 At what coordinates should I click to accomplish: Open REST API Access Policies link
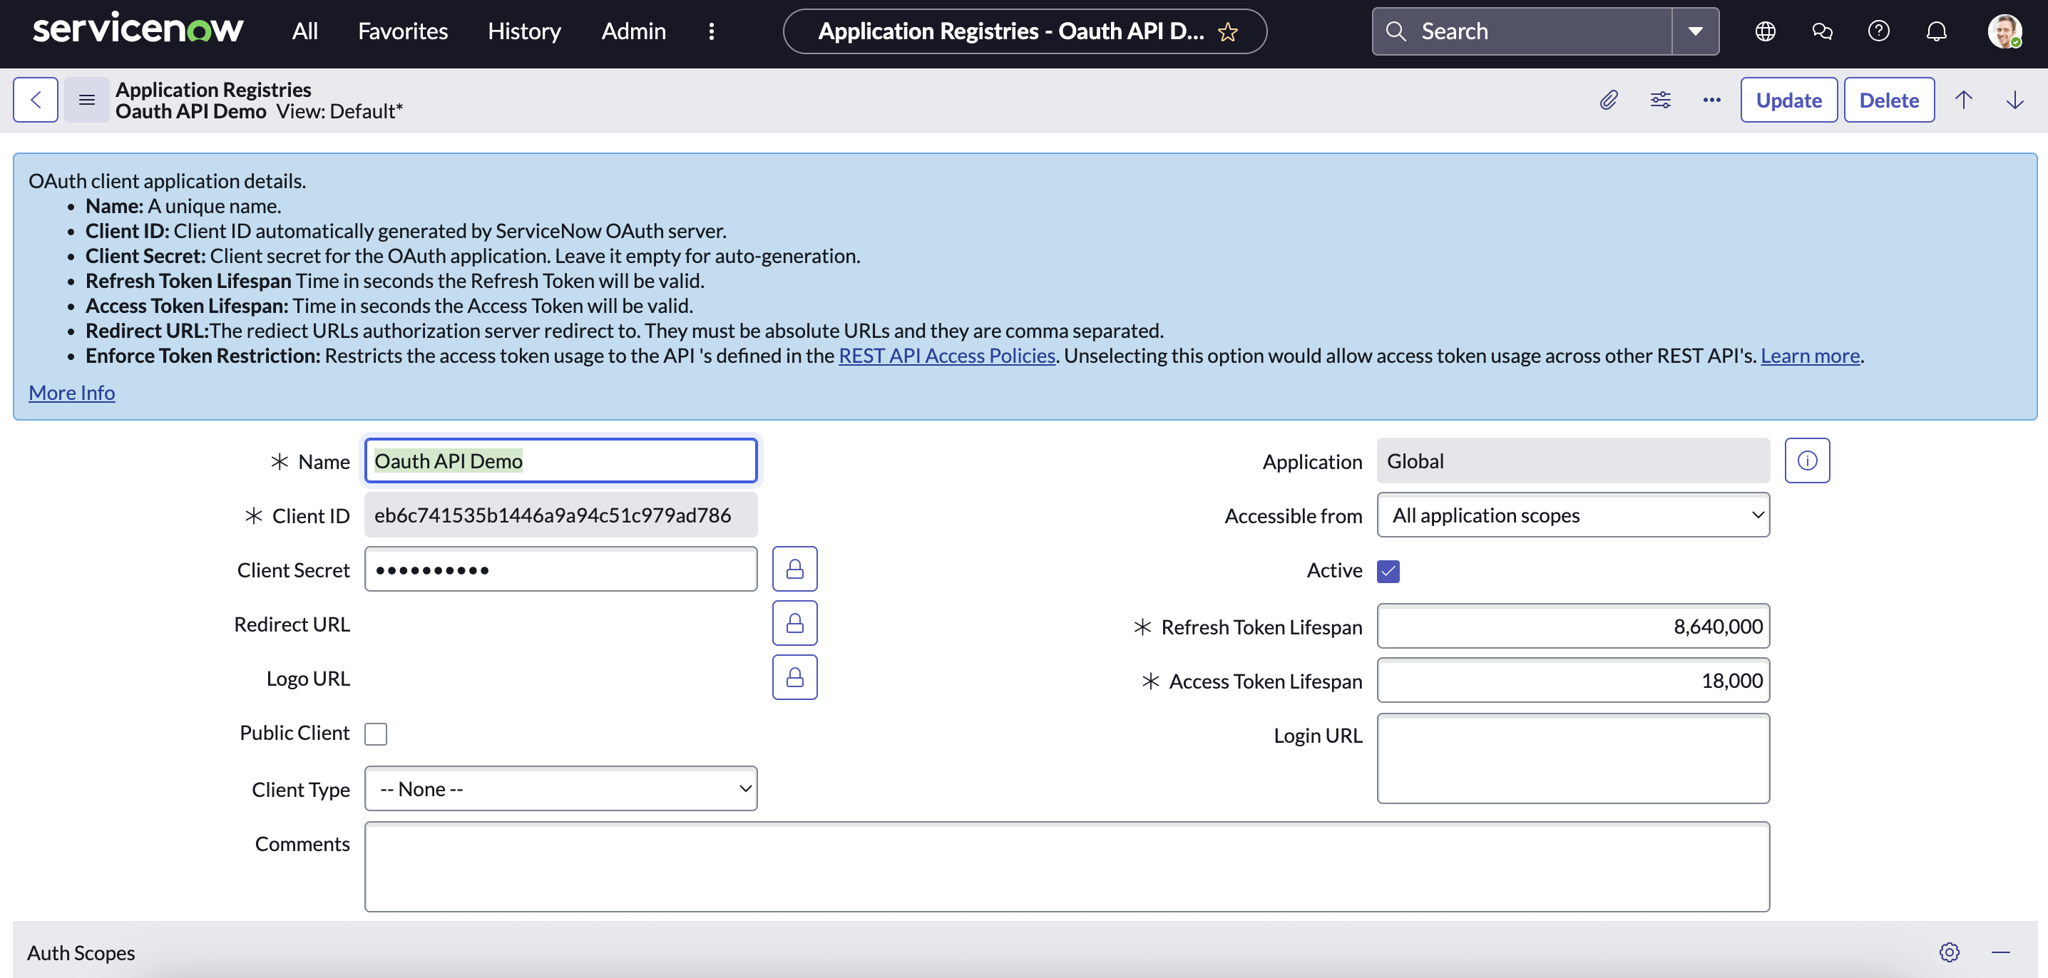[x=947, y=356]
